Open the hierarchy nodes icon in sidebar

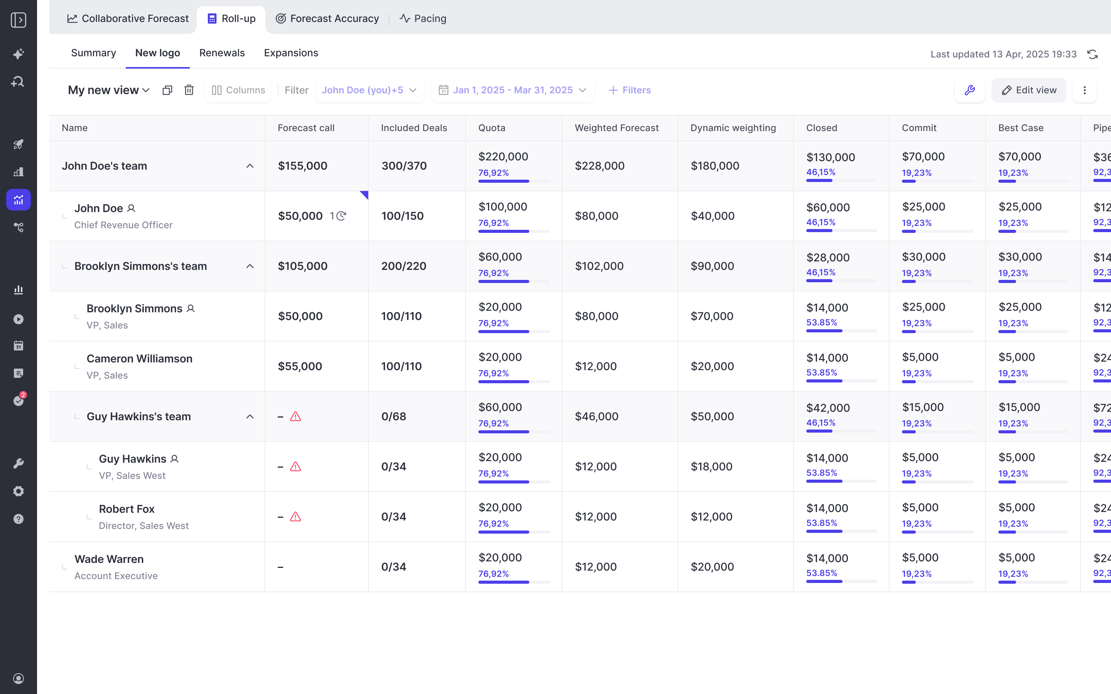19,227
